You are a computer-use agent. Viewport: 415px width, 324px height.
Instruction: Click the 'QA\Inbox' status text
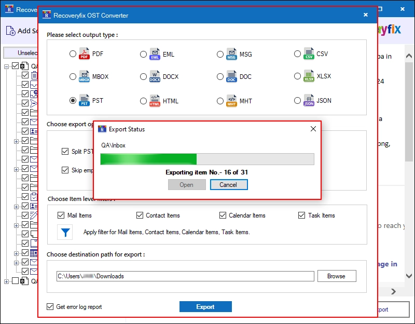tap(113, 145)
